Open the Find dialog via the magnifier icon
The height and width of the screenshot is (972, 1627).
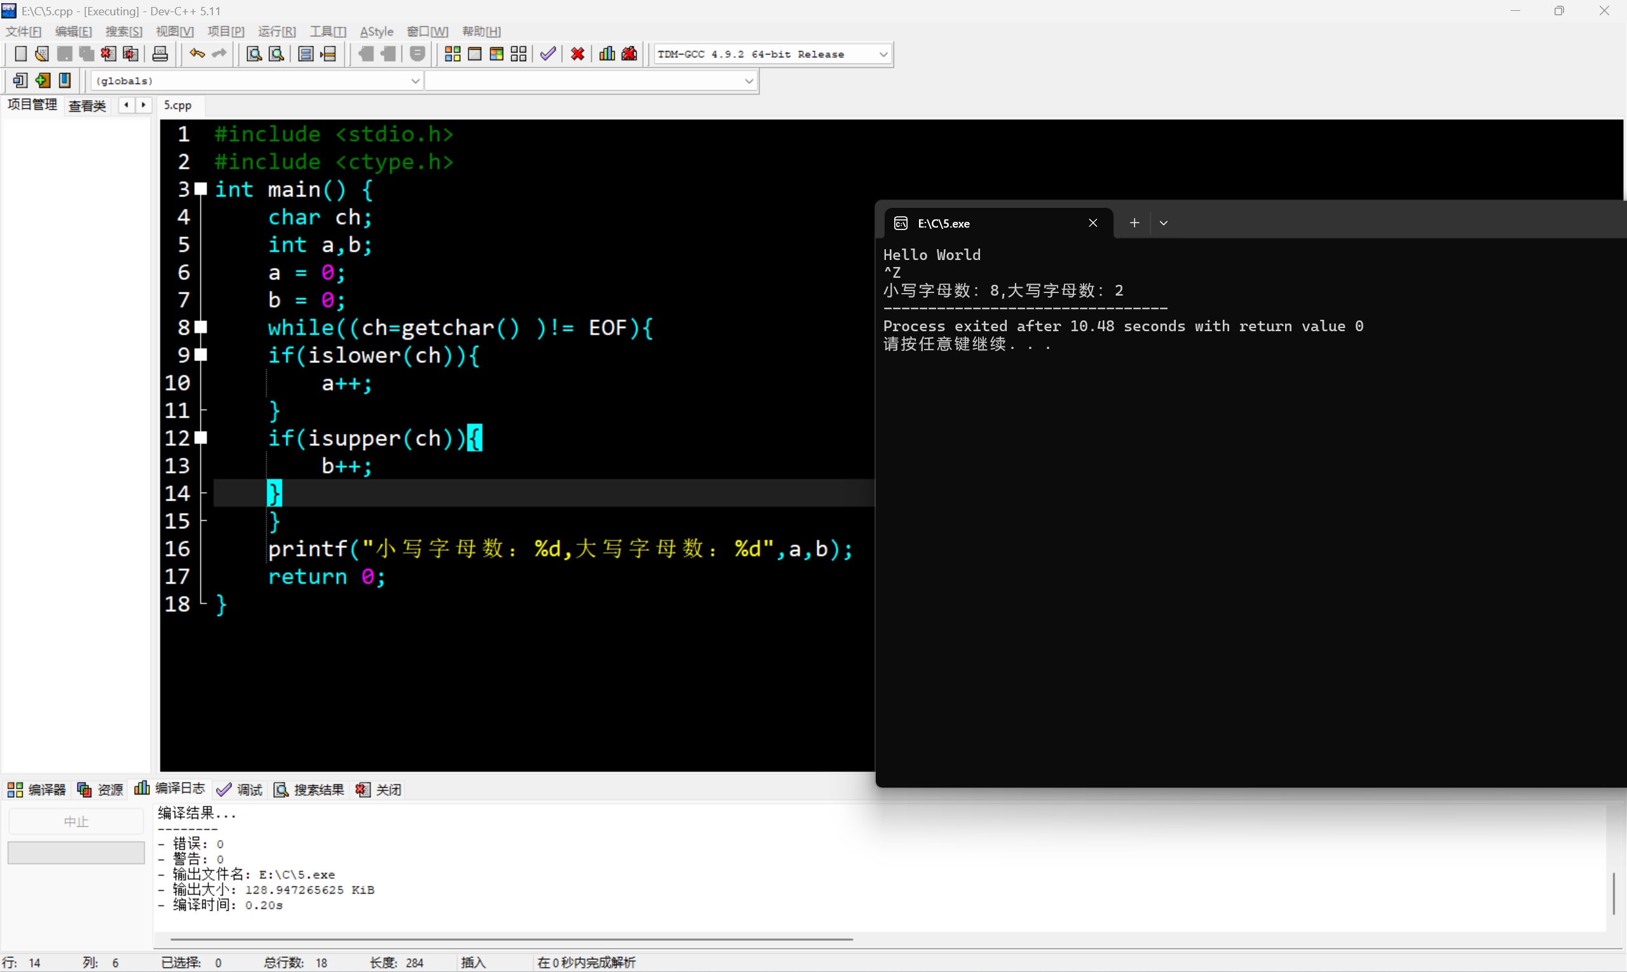[x=254, y=53]
